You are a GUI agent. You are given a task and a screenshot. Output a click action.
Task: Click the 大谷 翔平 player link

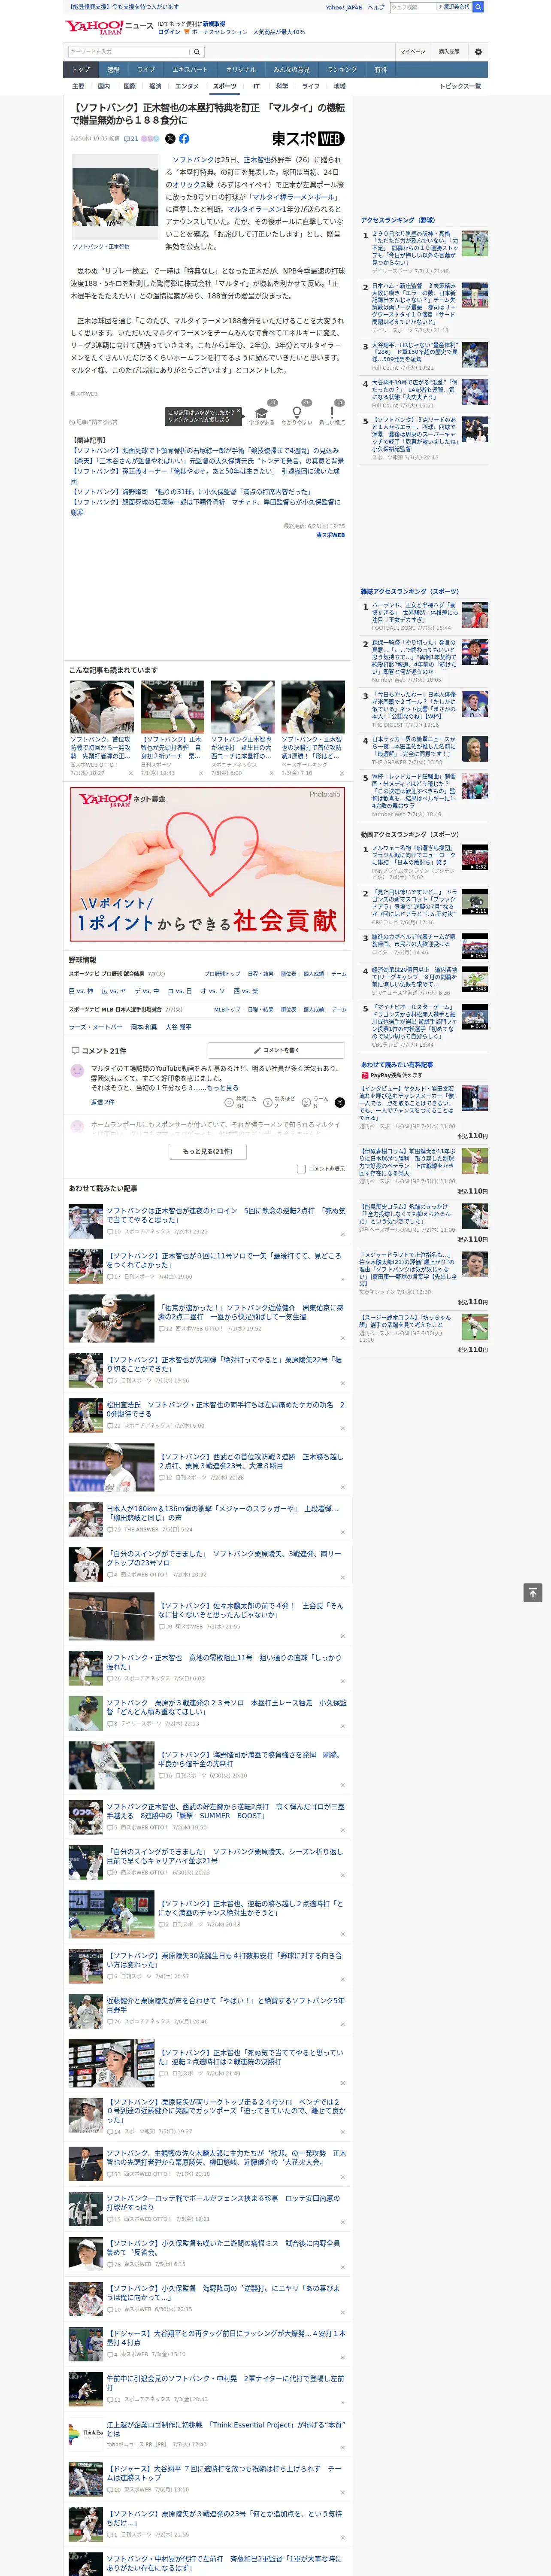pos(179,1027)
